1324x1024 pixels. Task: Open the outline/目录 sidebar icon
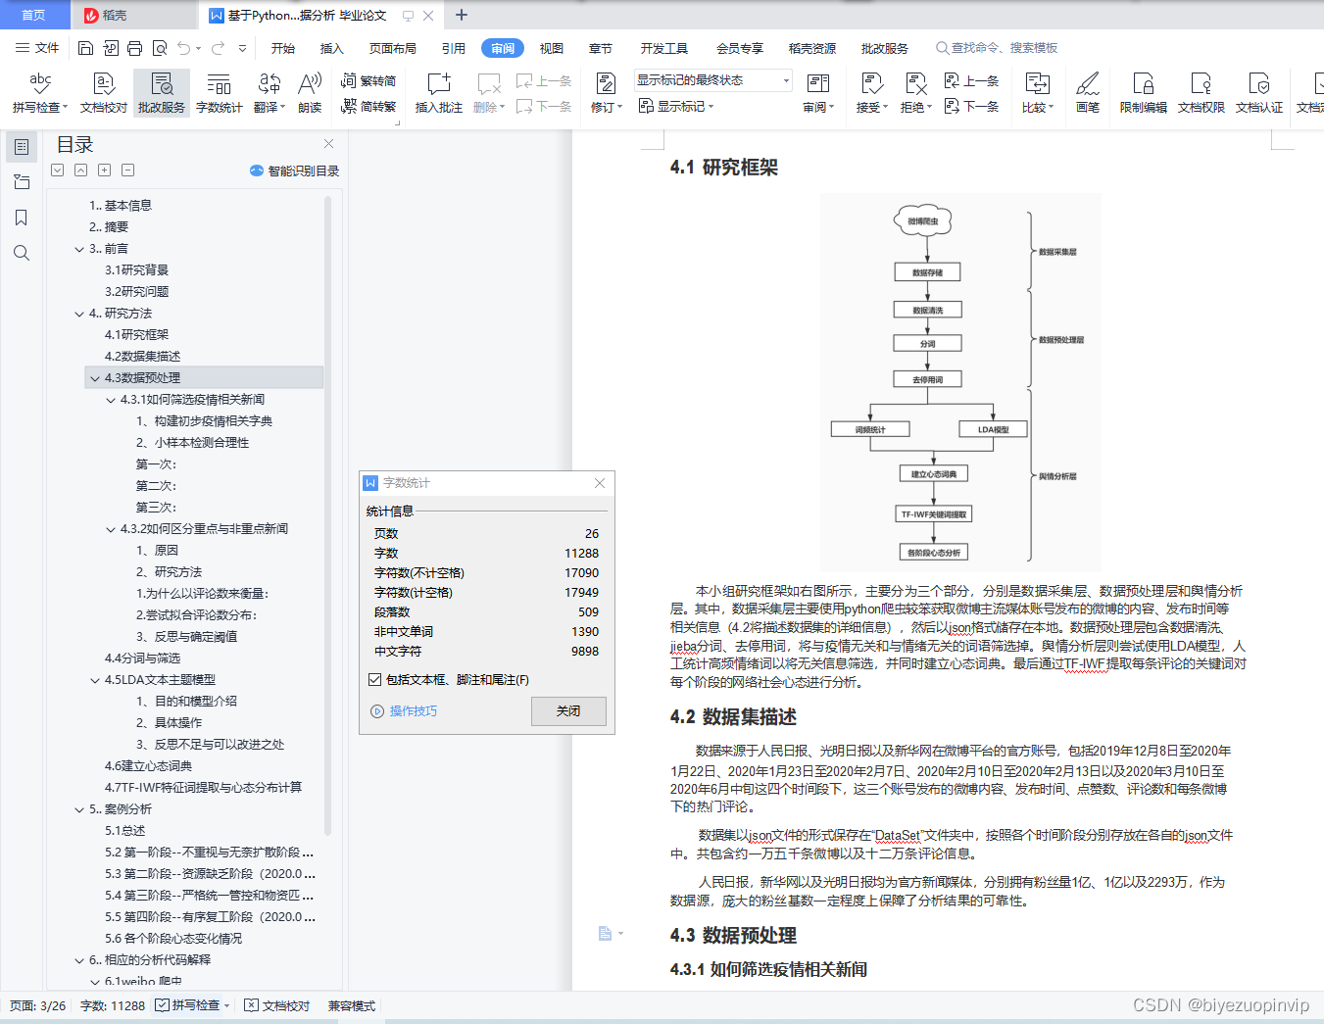click(x=22, y=147)
